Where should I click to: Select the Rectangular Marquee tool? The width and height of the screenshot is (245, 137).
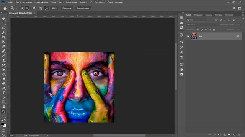tap(3, 23)
